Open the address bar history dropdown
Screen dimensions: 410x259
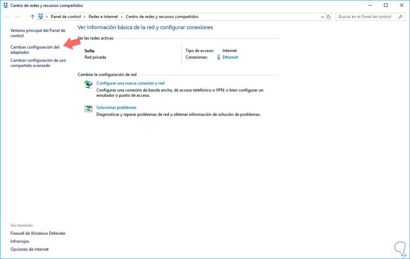click(322, 16)
